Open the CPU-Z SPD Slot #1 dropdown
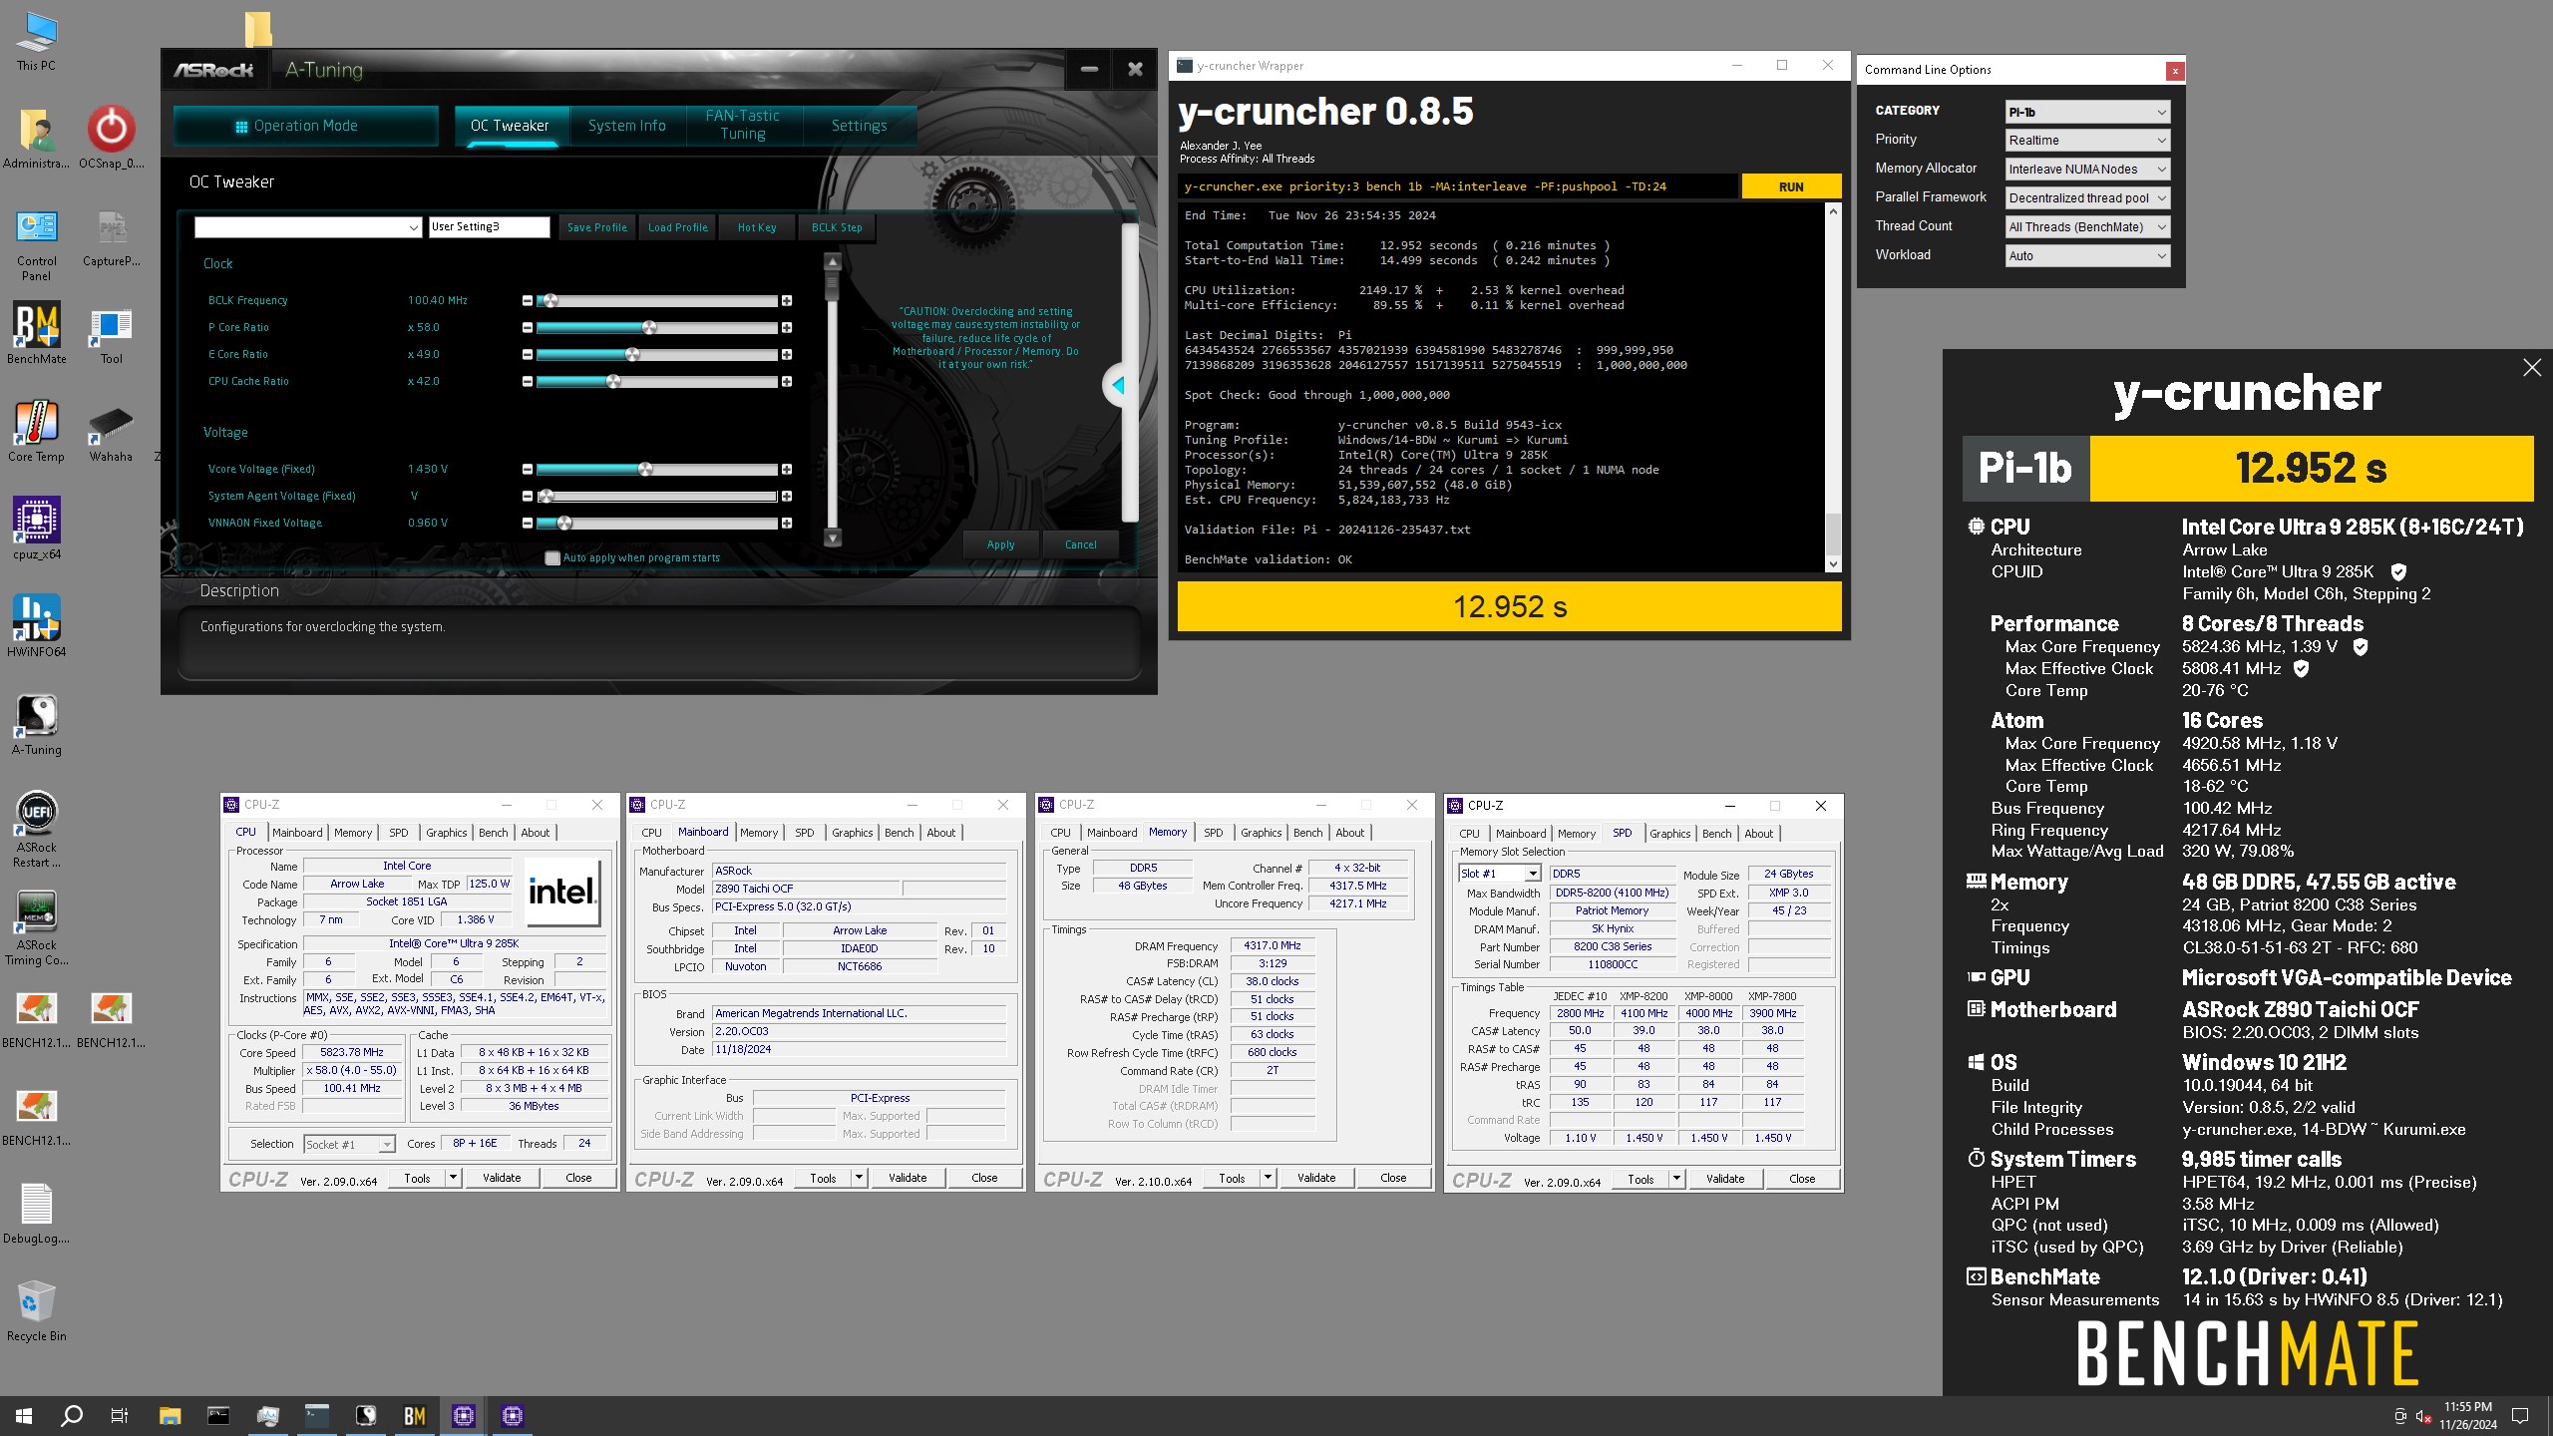Viewport: 2553px width, 1436px height. pos(1499,874)
